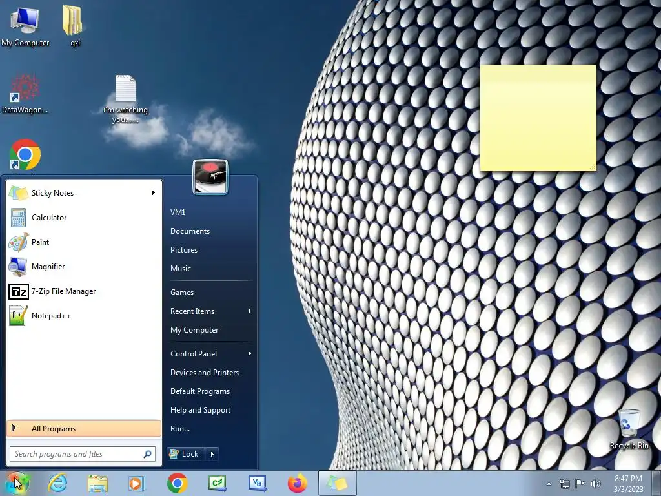This screenshot has width=661, height=496.
Task: Launch Calculator from the Start menu
Action: (84, 217)
